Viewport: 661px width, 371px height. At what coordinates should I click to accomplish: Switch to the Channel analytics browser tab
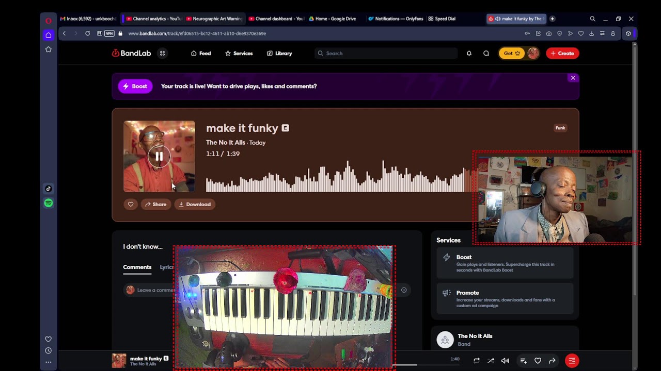click(153, 19)
